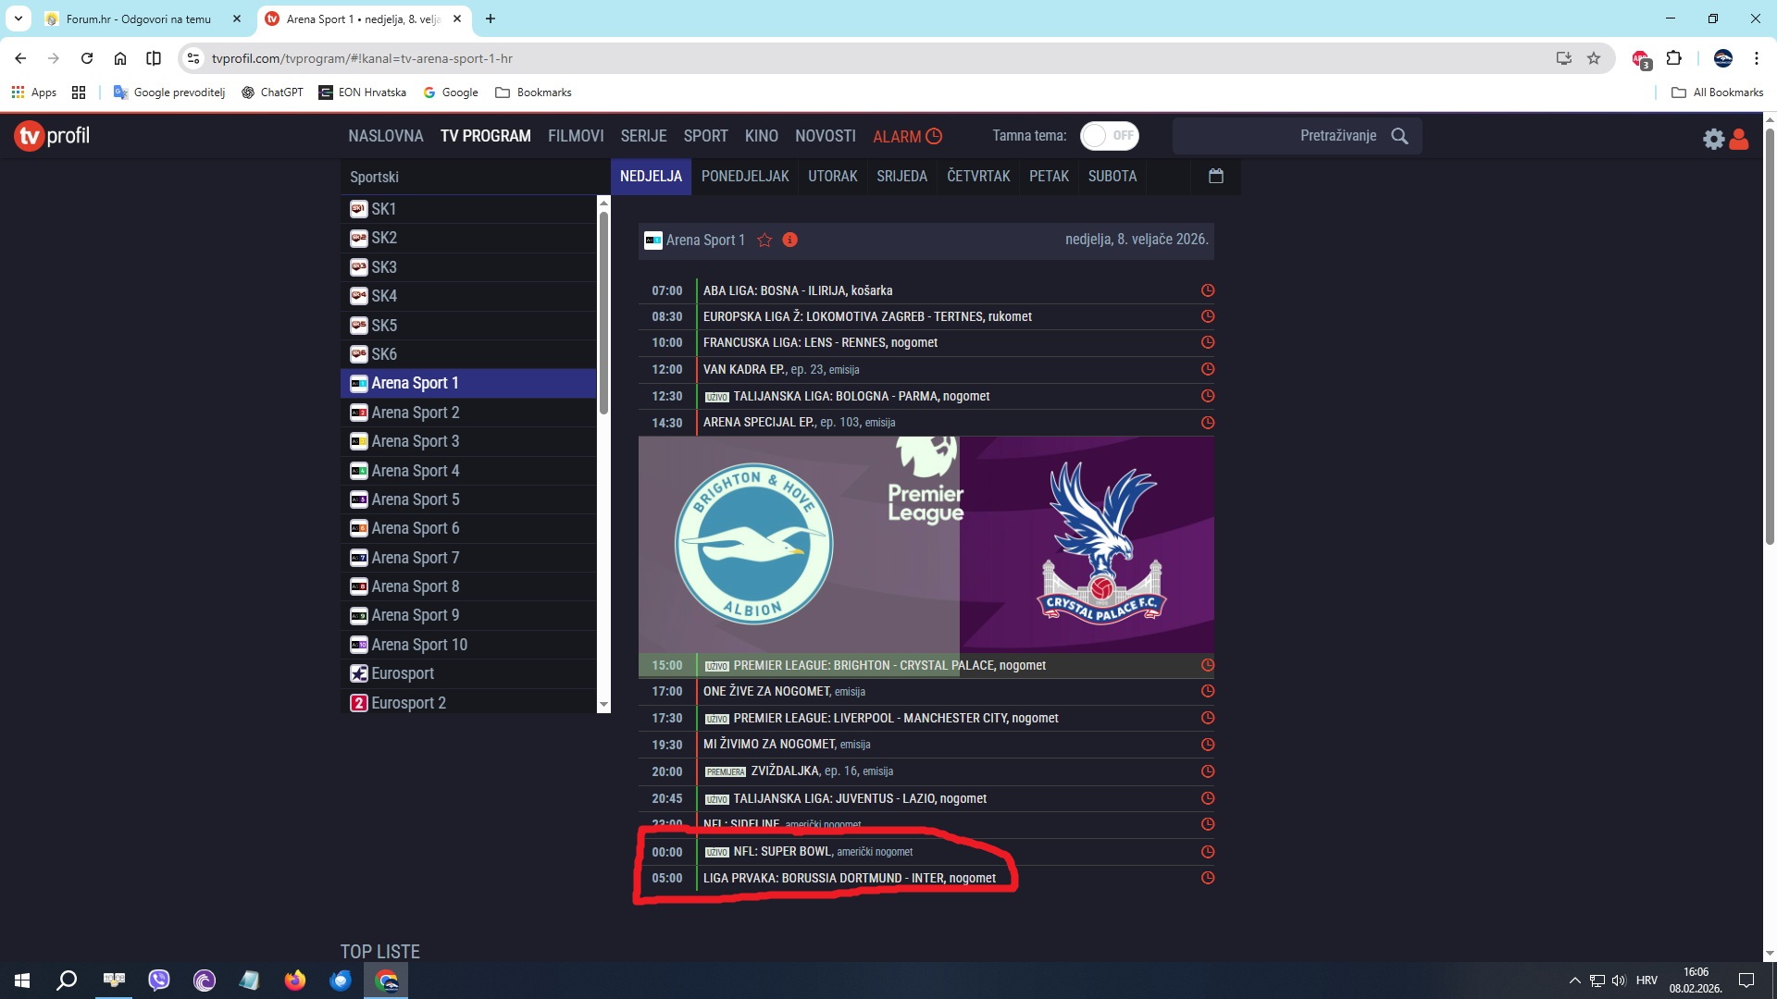This screenshot has width=1777, height=999.
Task: Open the SPORT menu item
Action: tap(705, 136)
